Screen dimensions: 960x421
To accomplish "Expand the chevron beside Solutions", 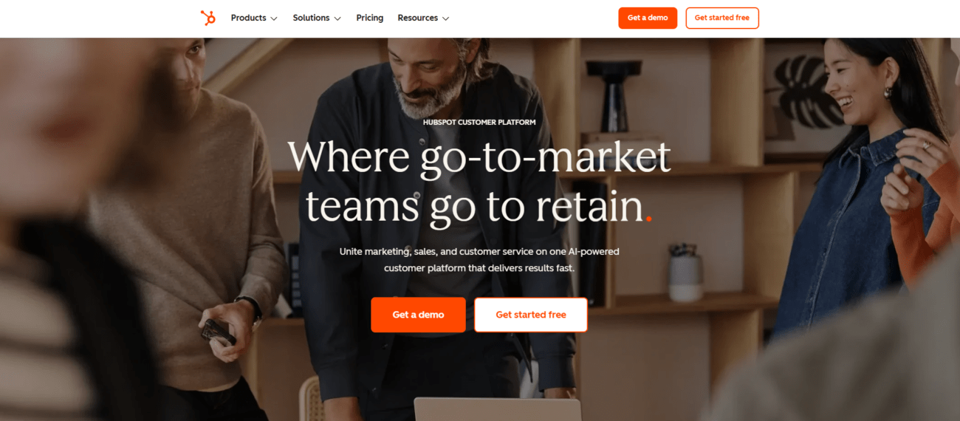I will 337,18.
